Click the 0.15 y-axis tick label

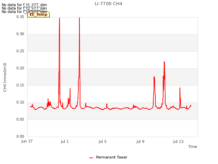click(20, 85)
